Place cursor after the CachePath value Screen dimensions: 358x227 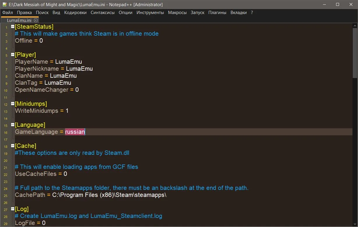click(x=167, y=195)
